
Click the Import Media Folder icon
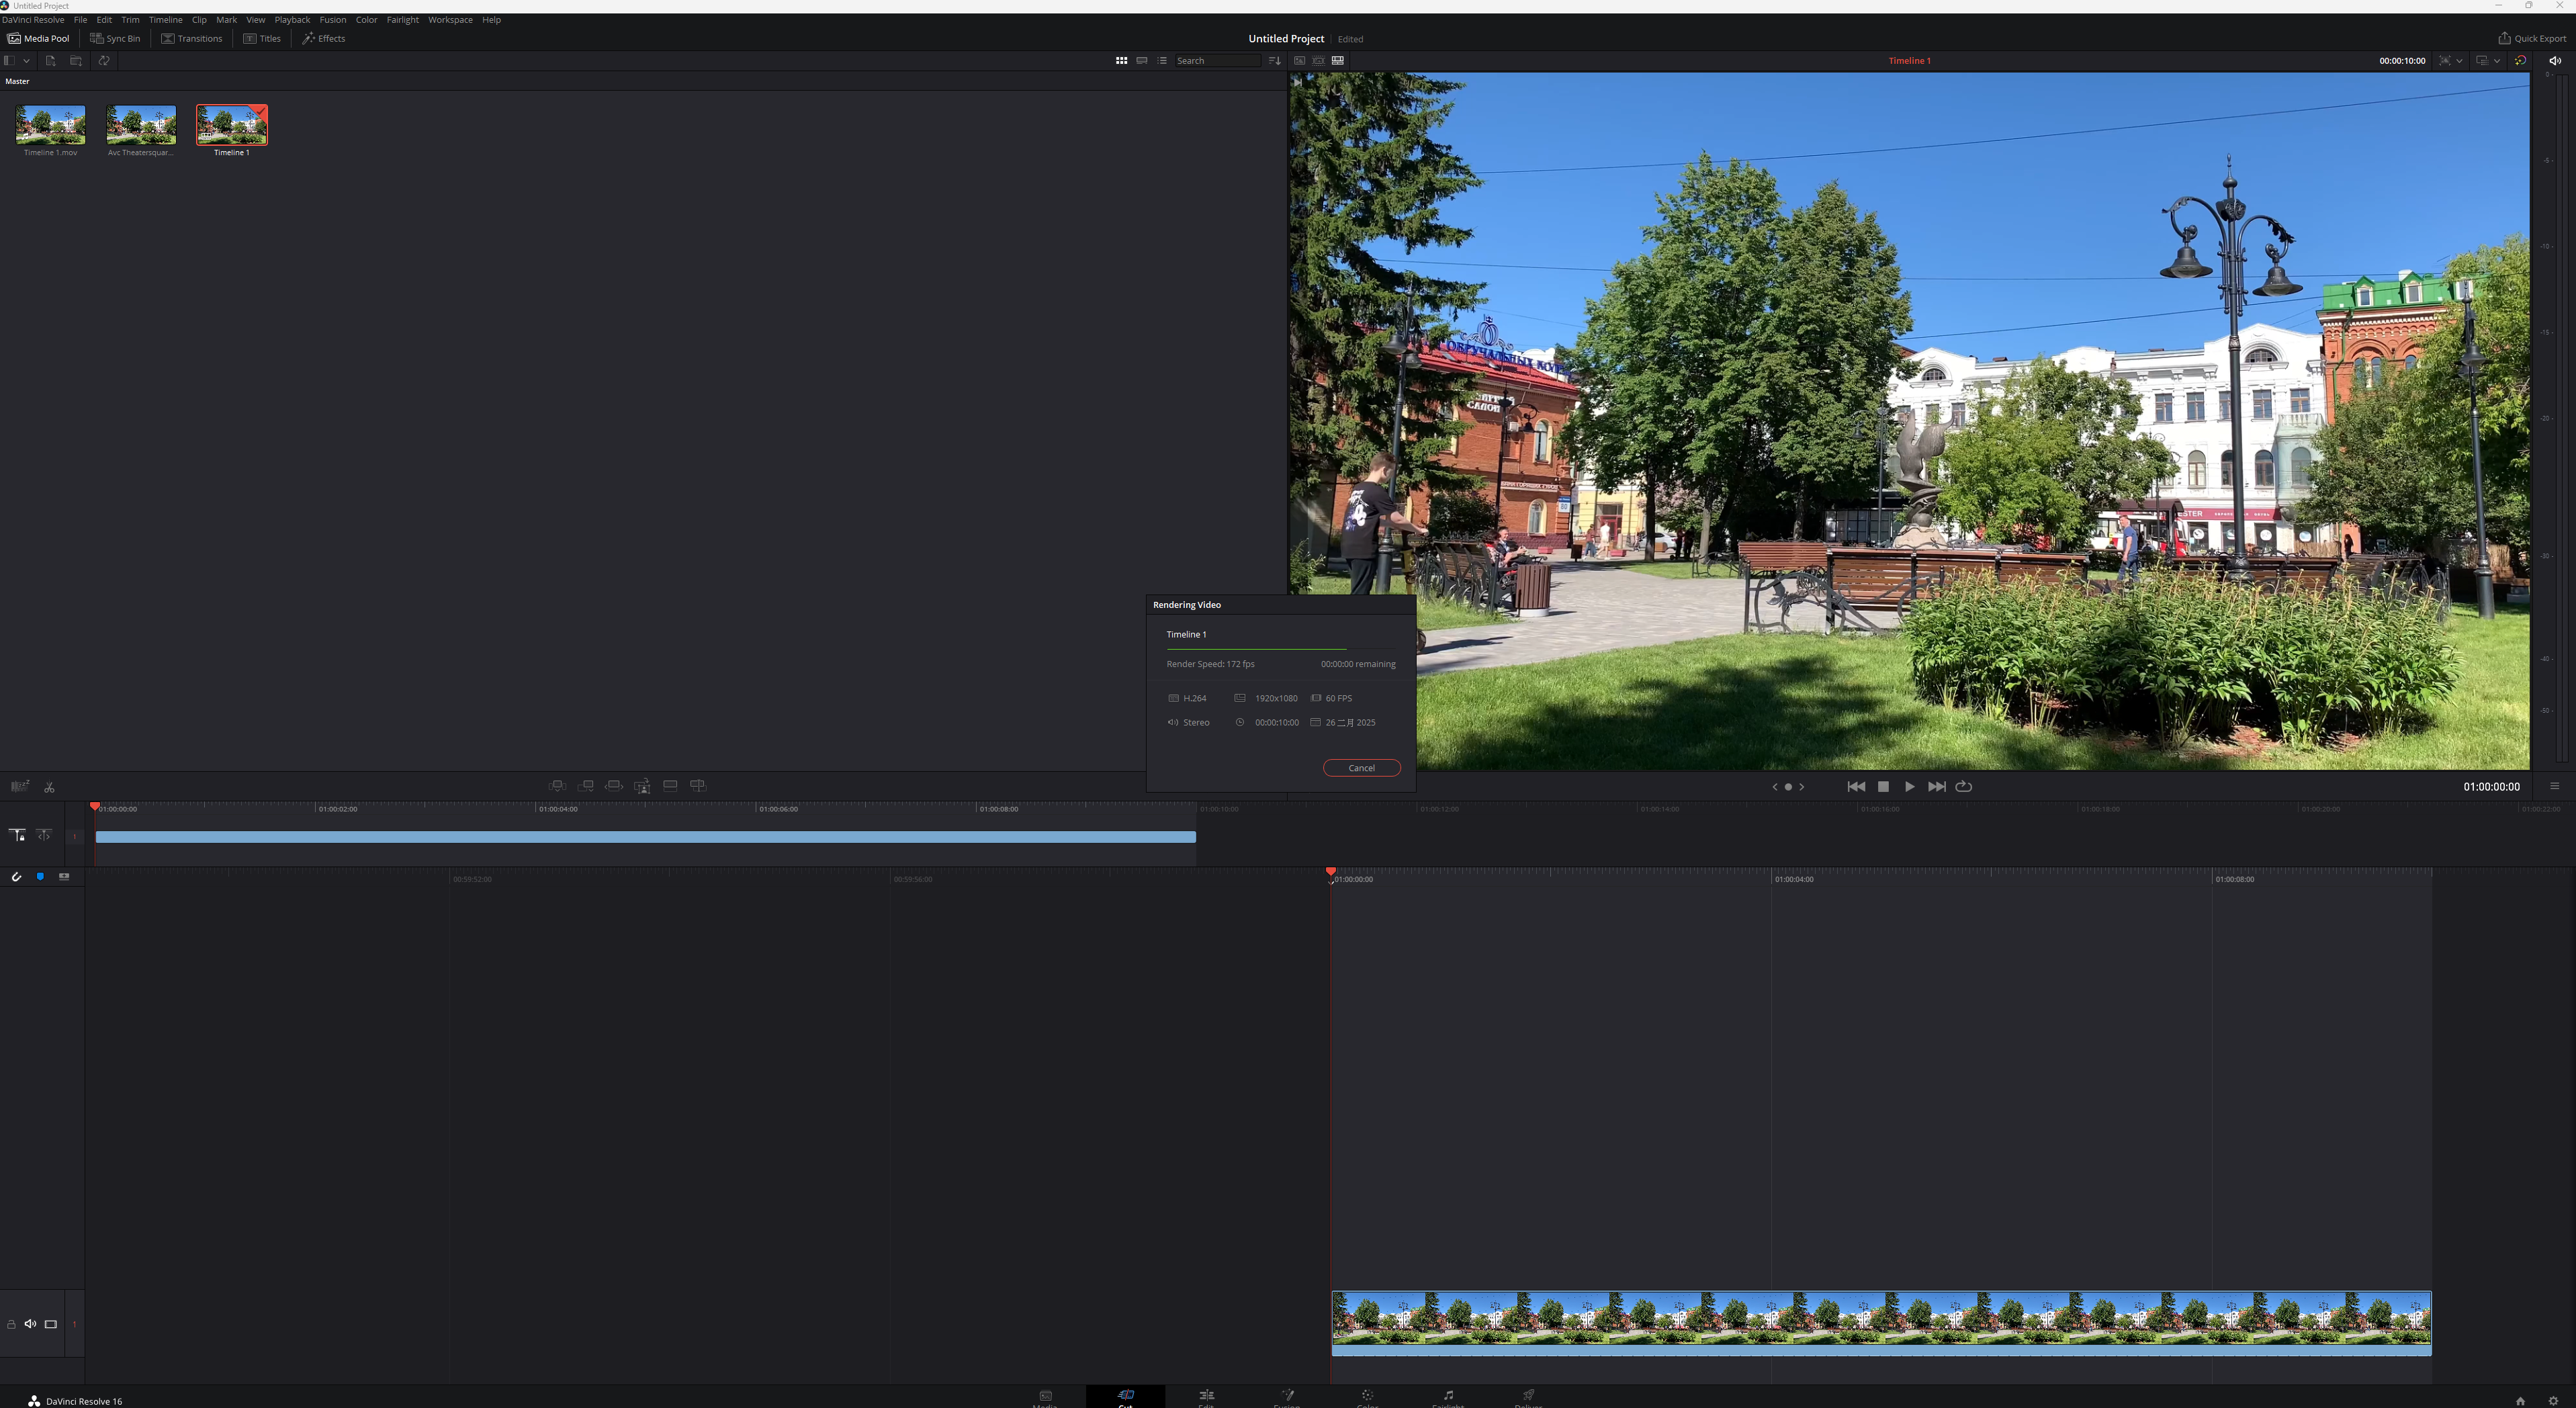tap(76, 61)
